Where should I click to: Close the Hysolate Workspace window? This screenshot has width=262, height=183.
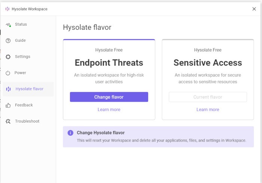click(x=254, y=9)
